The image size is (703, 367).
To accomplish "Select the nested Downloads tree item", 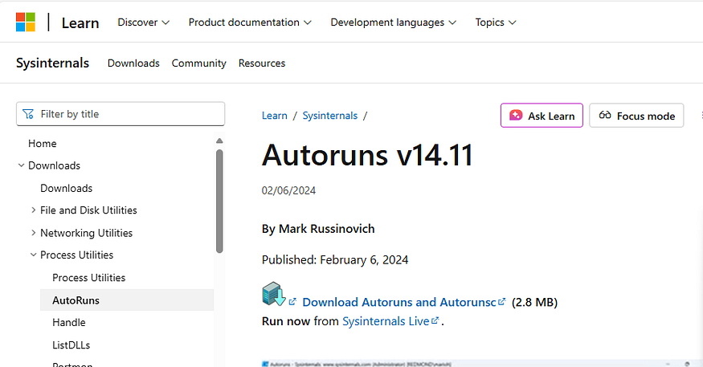I will pos(67,188).
